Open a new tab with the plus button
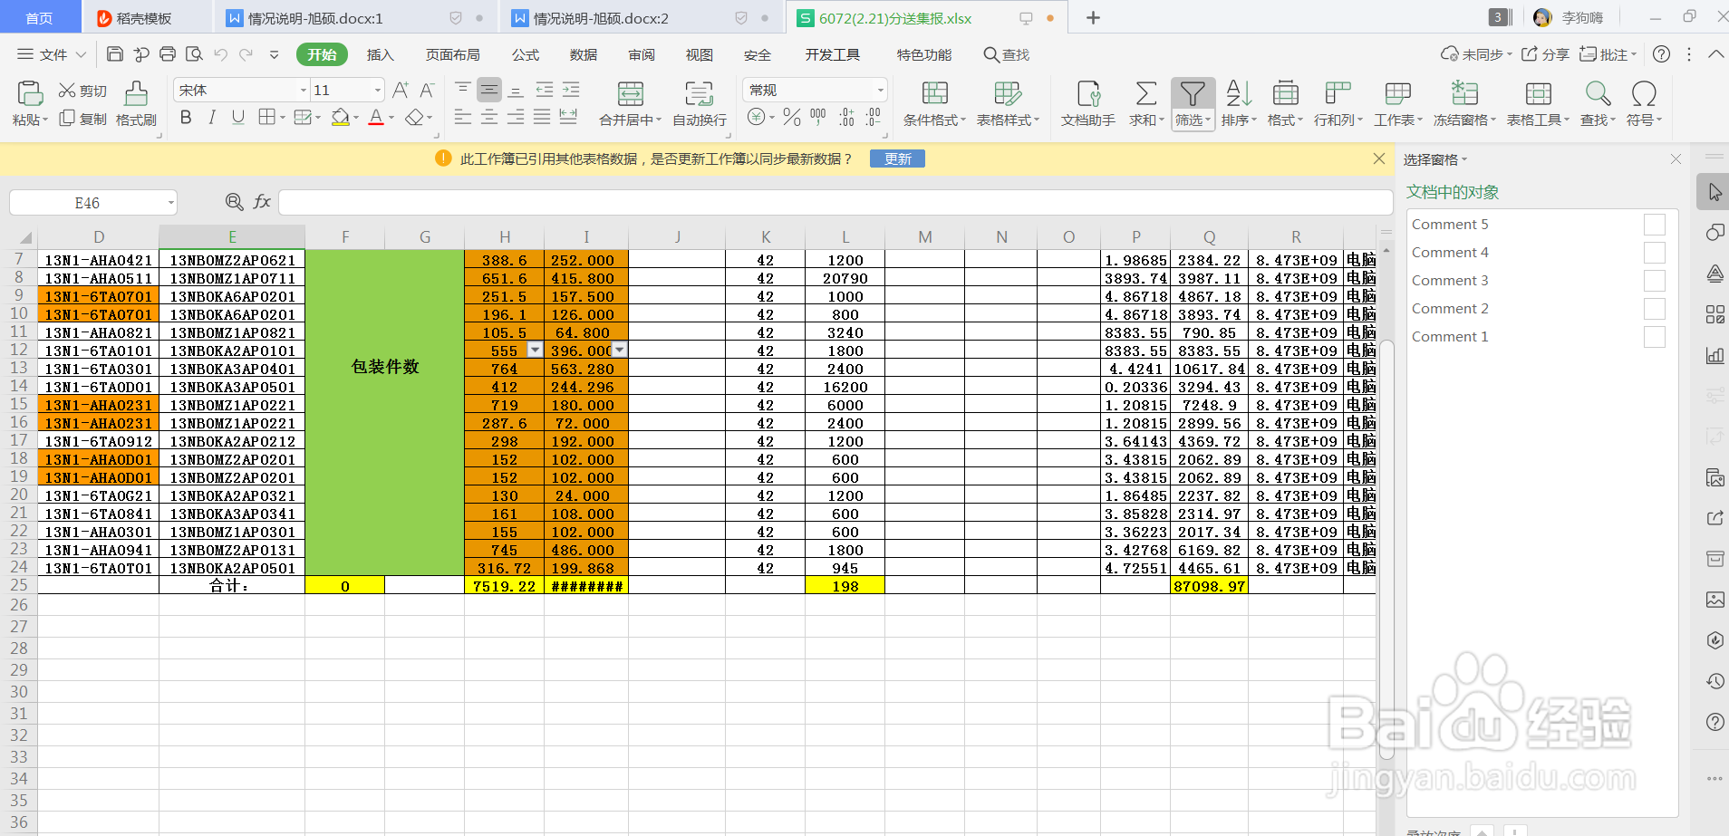The image size is (1729, 836). [x=1093, y=18]
